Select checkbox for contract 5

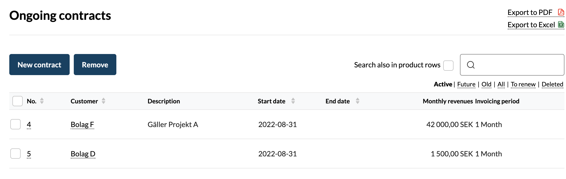15,154
